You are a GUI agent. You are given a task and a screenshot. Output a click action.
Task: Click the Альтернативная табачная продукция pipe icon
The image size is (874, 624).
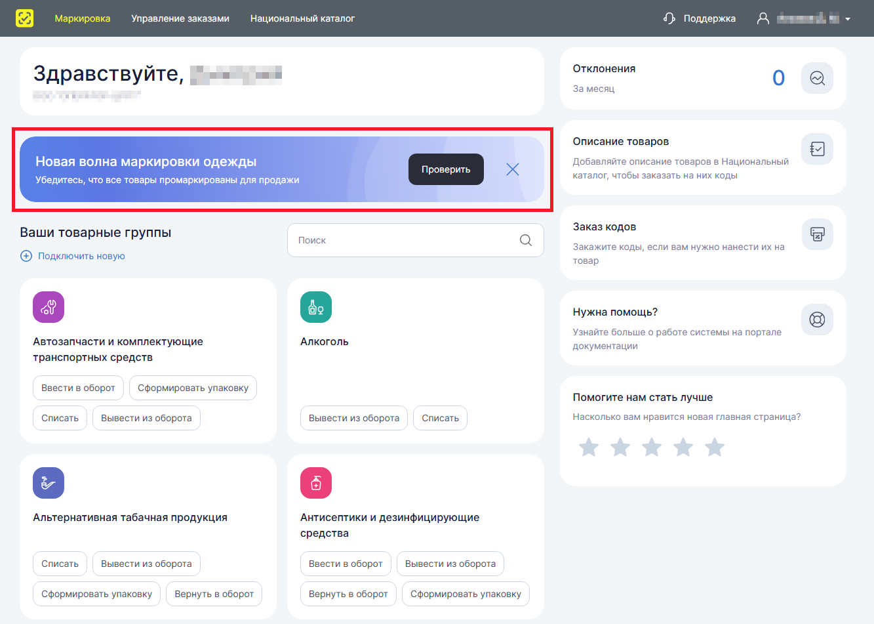(x=49, y=483)
